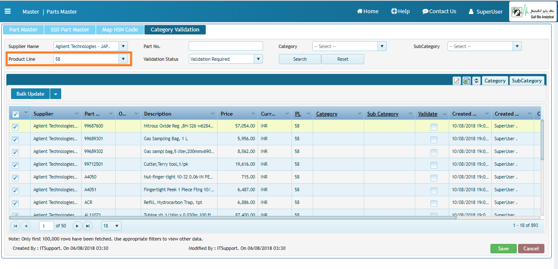Switch to the Part Master tab
Image resolution: width=558 pixels, height=269 pixels.
coord(23,30)
